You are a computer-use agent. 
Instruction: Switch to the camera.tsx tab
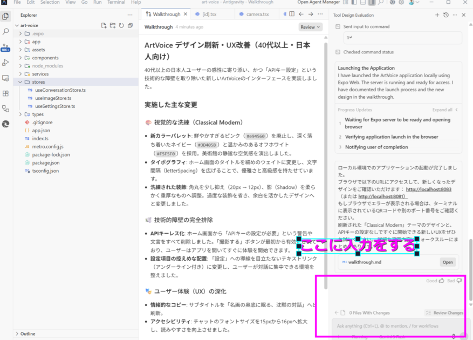pos(256,13)
